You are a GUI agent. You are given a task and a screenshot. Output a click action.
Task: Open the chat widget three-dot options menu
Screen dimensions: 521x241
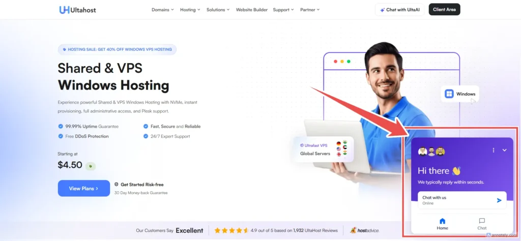tap(494, 150)
